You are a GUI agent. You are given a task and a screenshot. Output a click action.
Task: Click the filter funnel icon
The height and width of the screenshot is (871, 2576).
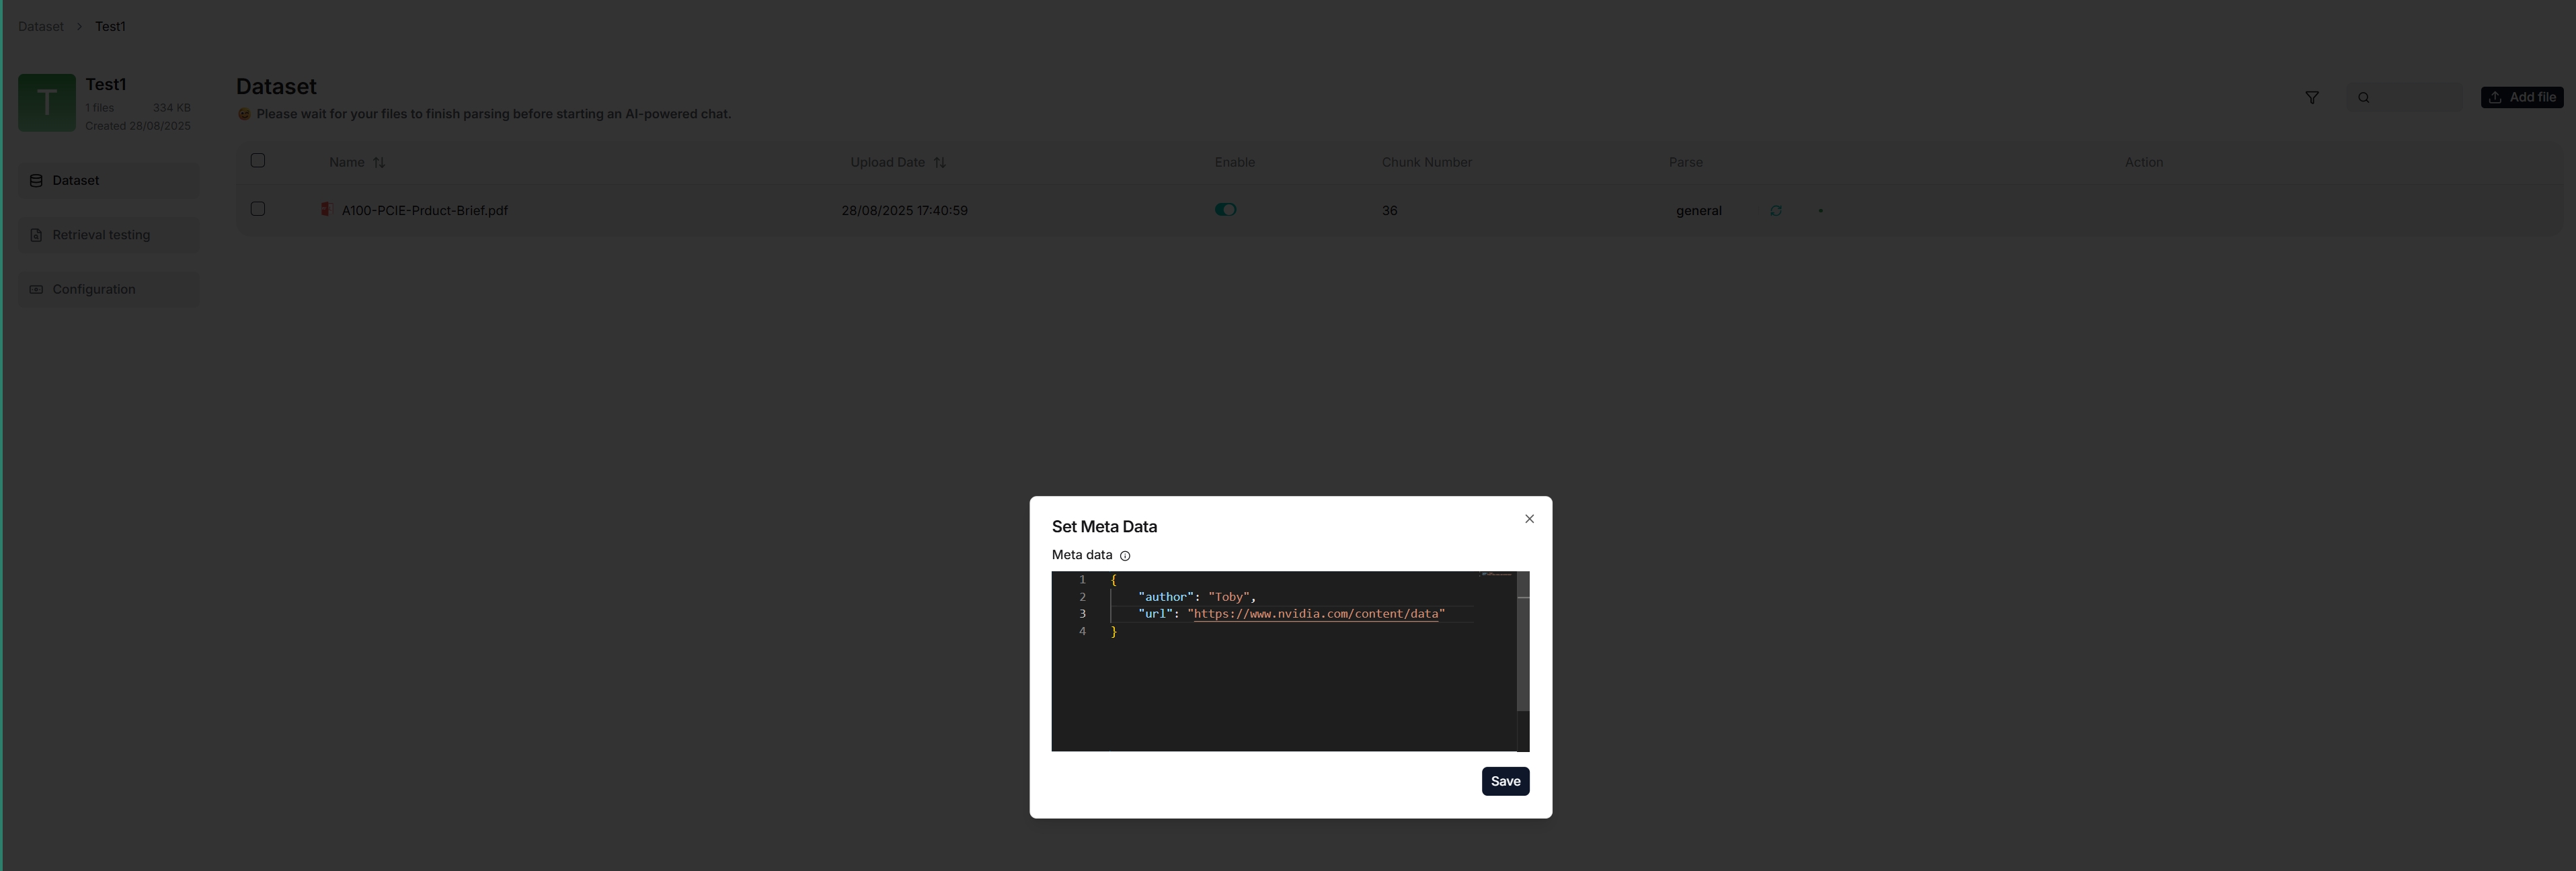[2312, 97]
